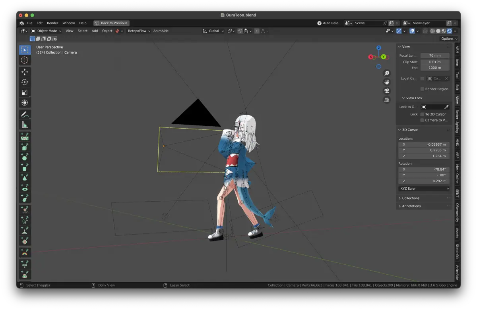Switch to the Item sidebar tab

point(457,63)
